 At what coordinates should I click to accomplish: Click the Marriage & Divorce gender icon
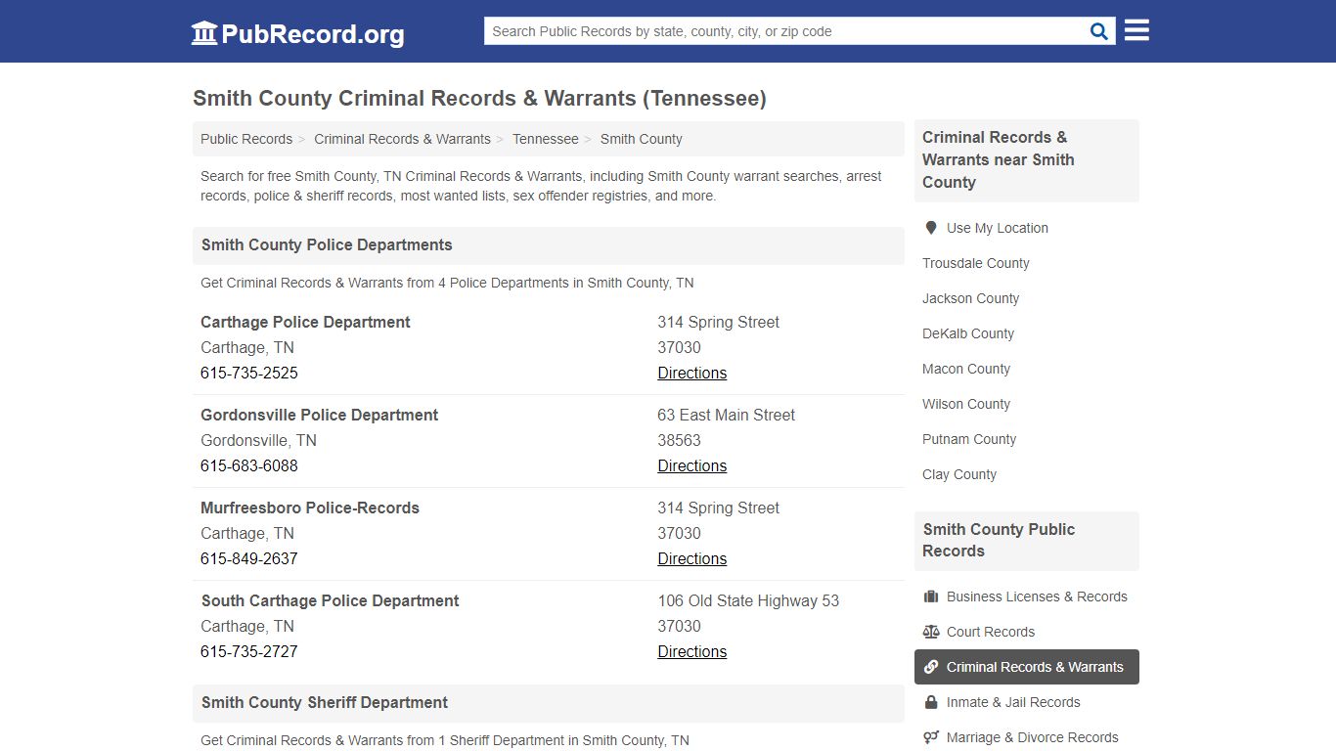tap(931, 737)
